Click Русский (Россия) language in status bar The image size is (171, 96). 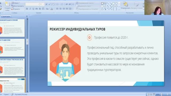(x=21, y=94)
